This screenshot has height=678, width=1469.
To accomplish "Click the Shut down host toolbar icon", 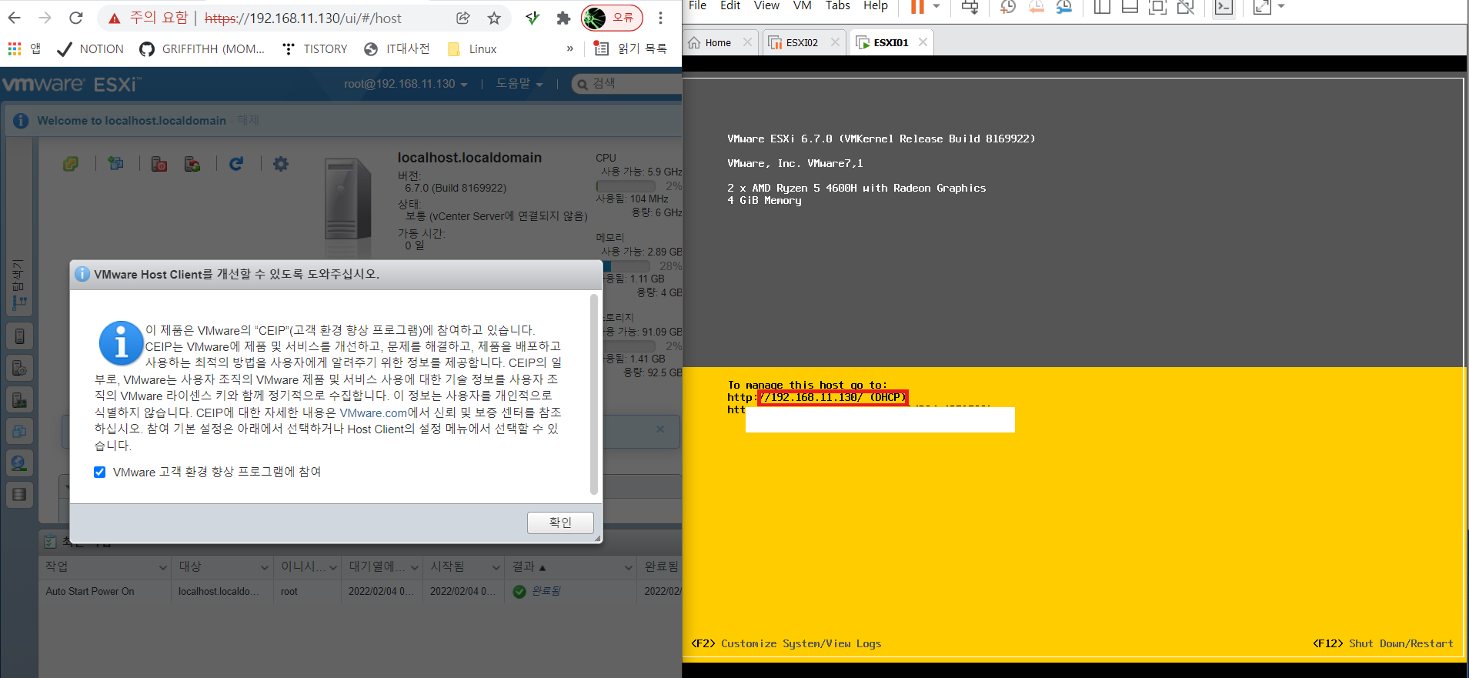I will point(159,163).
